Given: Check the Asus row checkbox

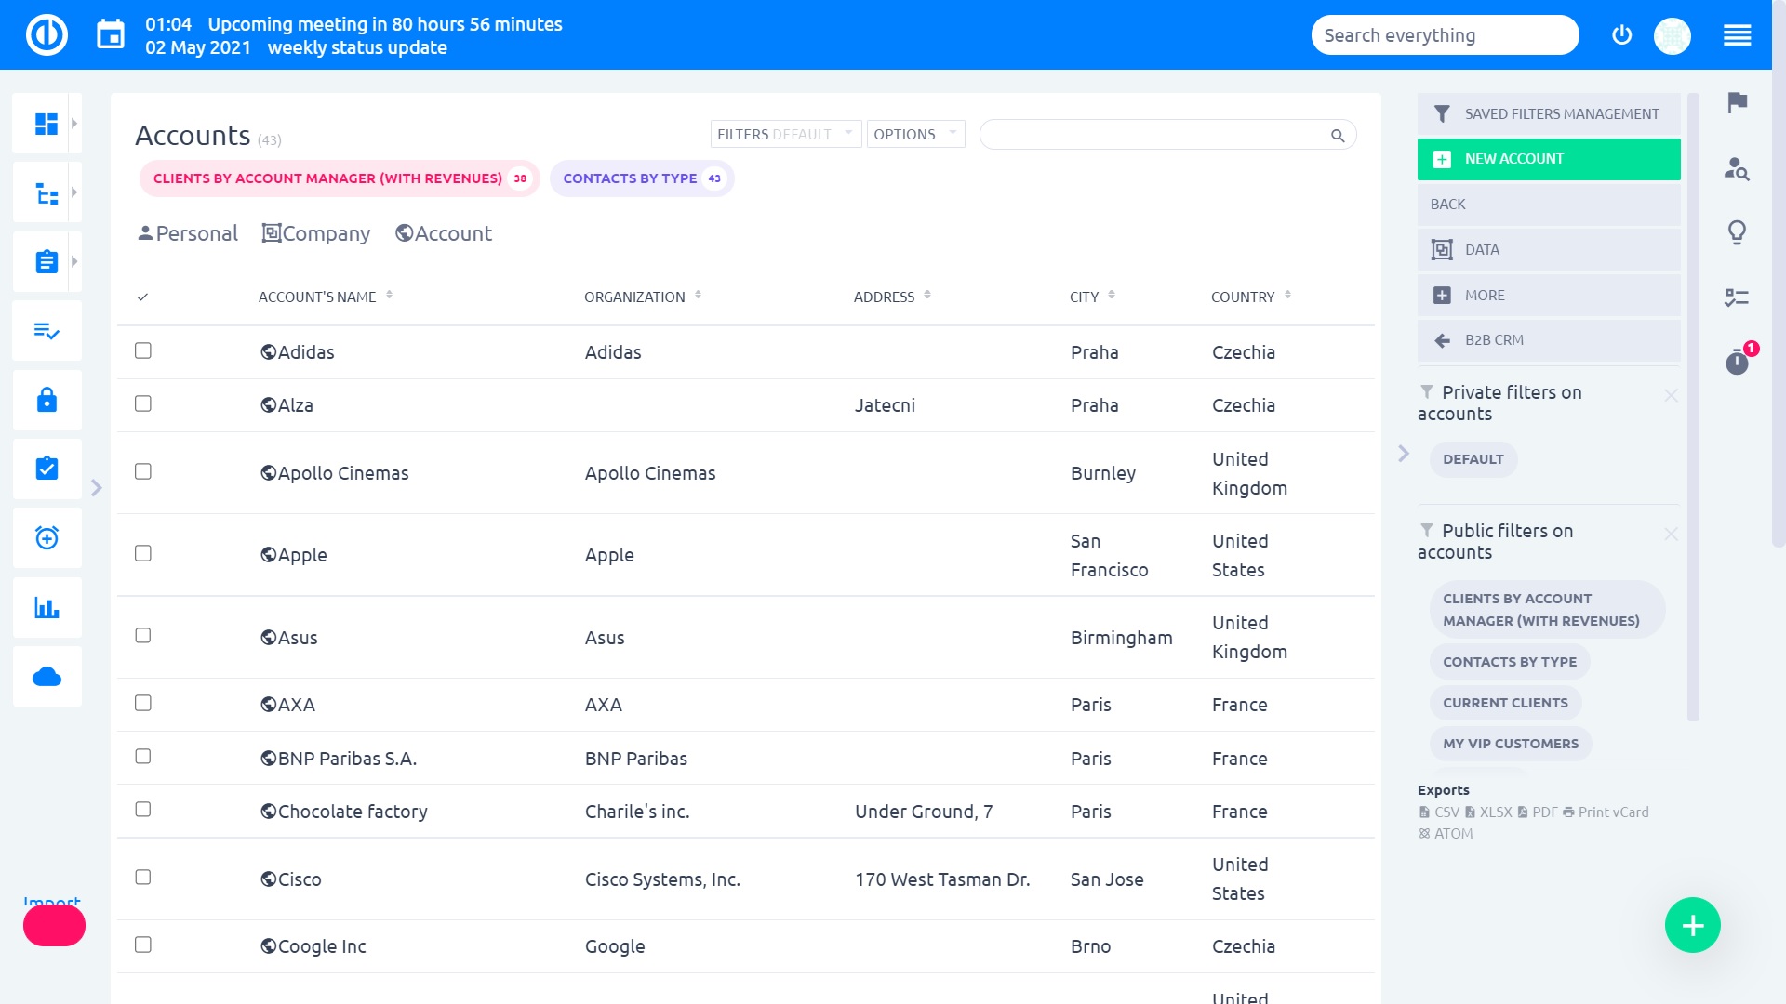Looking at the screenshot, I should click(142, 635).
